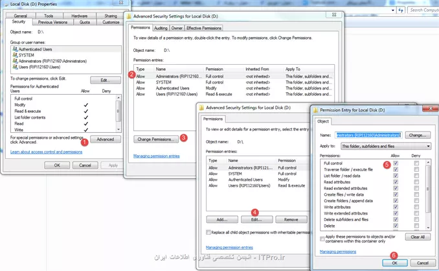Open the Tools tab
This screenshot has width=439, height=271.
click(49, 16)
